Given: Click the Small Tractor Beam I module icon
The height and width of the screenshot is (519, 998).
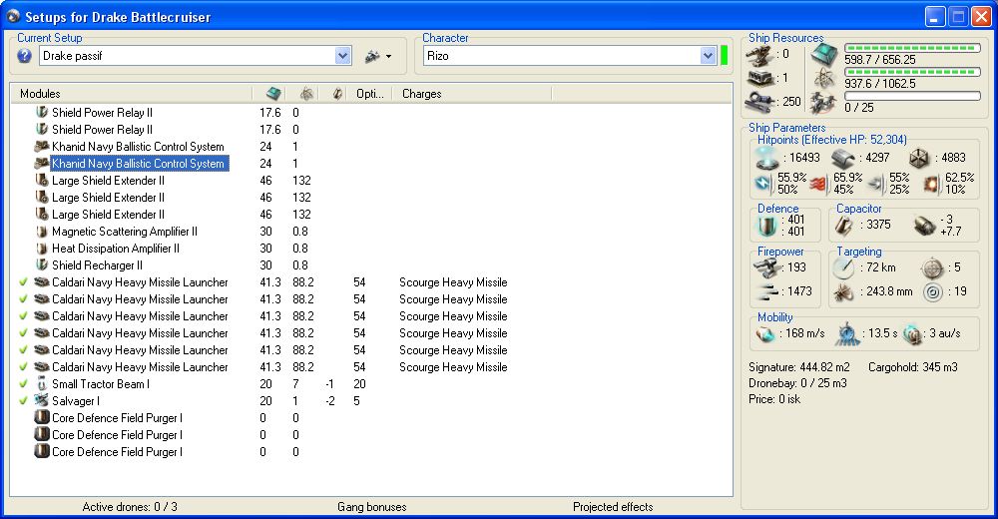Looking at the screenshot, I should click(x=41, y=384).
